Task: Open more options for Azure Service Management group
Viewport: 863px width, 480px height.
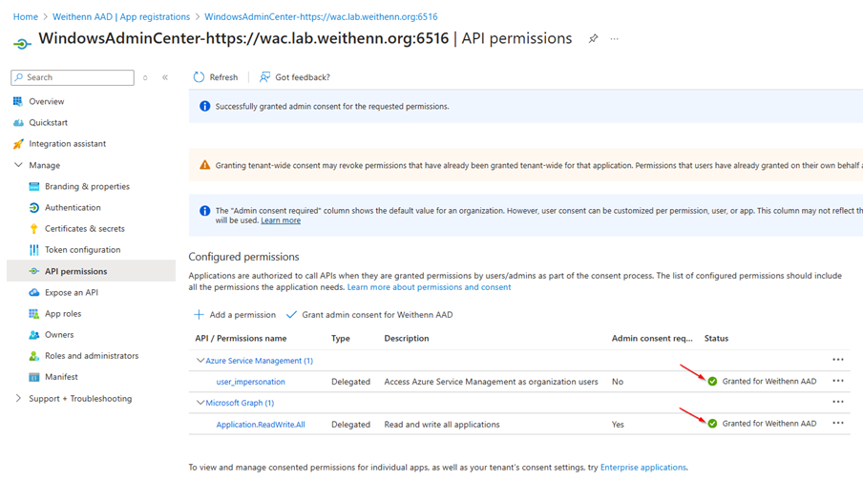Action: click(837, 360)
